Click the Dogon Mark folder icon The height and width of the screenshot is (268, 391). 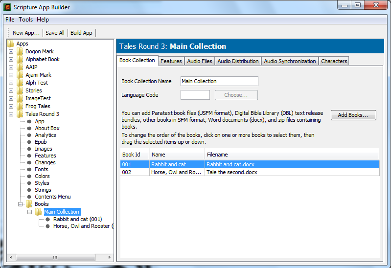pyautogui.click(x=20, y=51)
